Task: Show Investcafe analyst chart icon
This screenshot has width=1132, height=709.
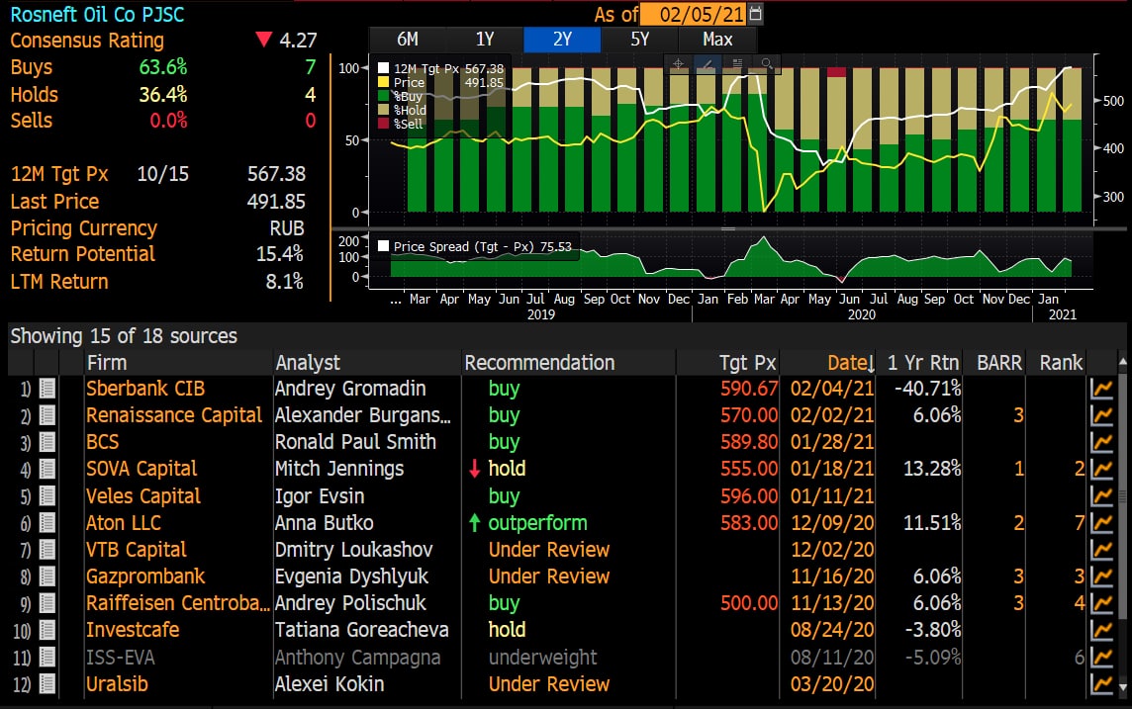Action: click(1101, 630)
